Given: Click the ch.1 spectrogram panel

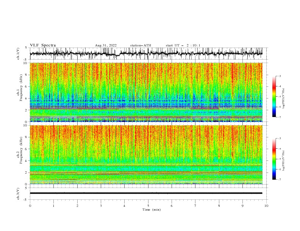Looking at the screenshot, I should [x=146, y=92].
